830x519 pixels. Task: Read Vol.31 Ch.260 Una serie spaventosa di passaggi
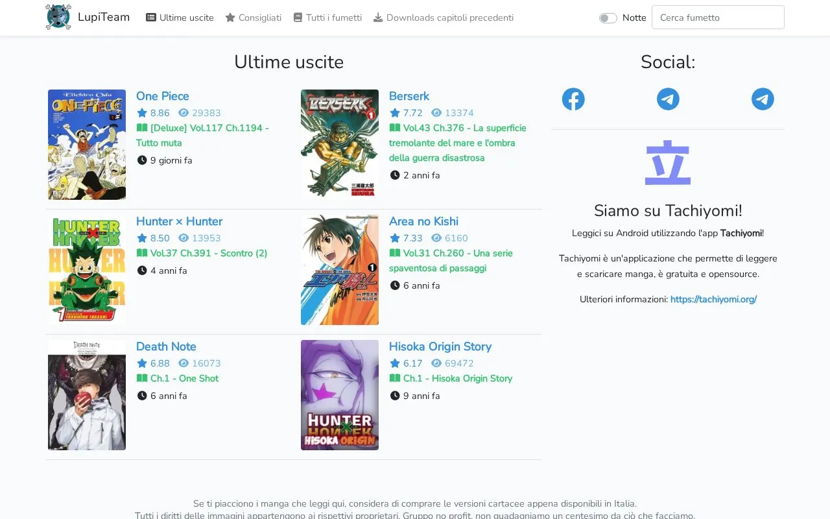(451, 261)
